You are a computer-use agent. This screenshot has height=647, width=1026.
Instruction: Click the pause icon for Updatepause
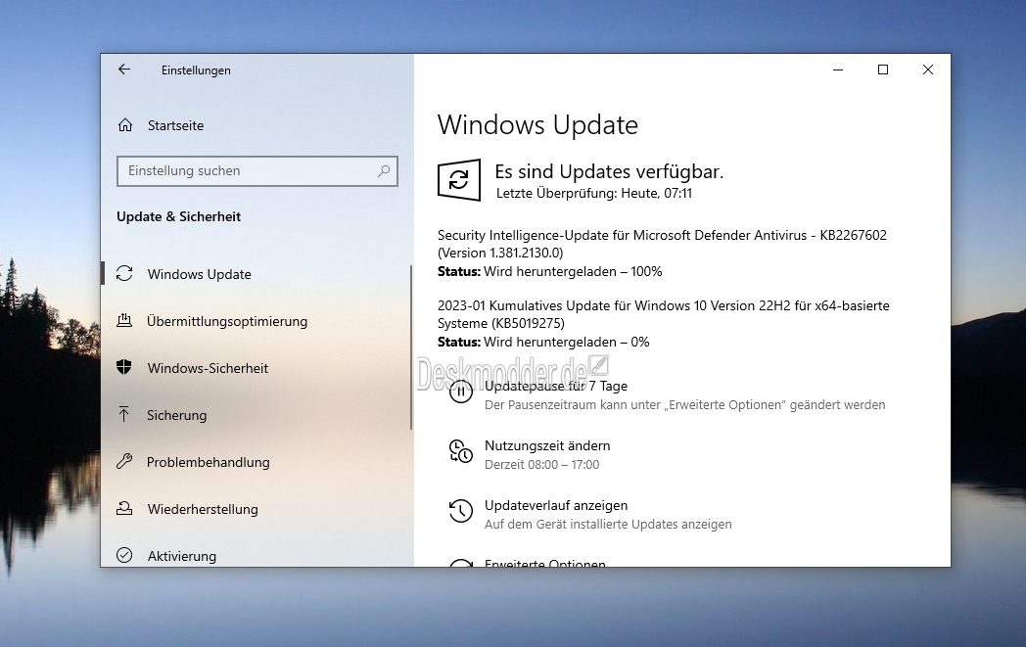[x=461, y=392]
